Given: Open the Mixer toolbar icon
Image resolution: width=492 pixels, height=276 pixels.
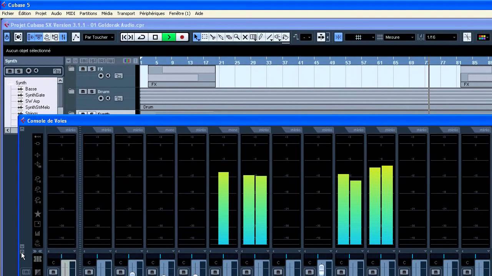Looking at the screenshot, I should (x=63, y=37).
